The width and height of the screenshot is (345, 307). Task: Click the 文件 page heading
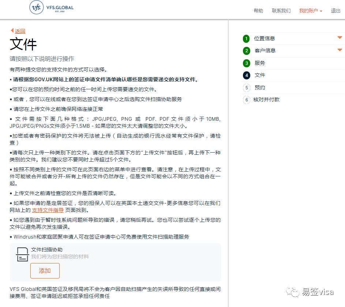tap(23, 44)
